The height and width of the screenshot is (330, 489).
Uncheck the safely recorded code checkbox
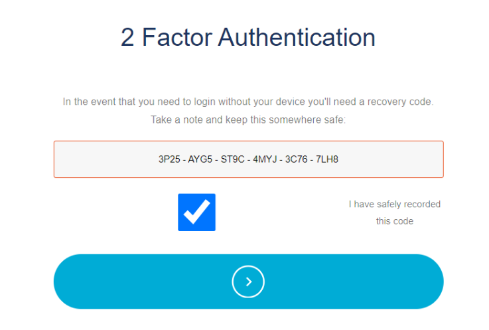tap(196, 212)
